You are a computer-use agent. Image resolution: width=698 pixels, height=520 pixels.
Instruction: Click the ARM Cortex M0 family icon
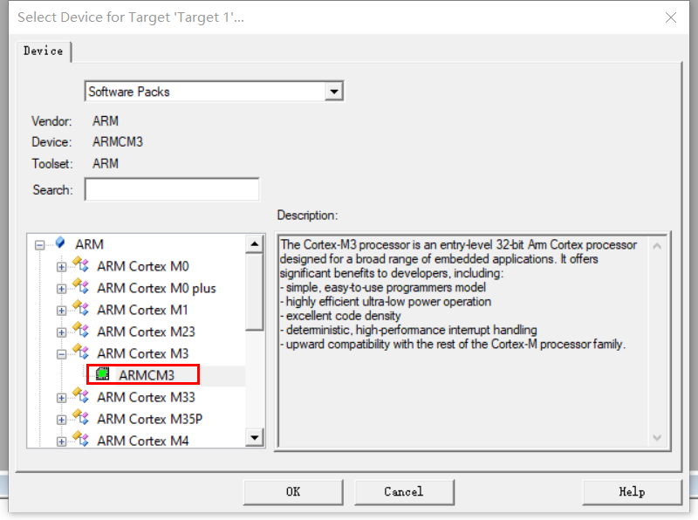point(81,264)
